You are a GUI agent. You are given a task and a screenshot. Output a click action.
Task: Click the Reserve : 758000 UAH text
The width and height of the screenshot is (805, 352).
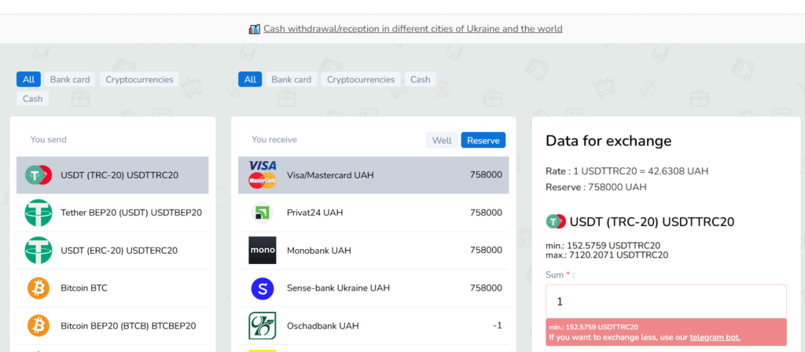(x=596, y=187)
